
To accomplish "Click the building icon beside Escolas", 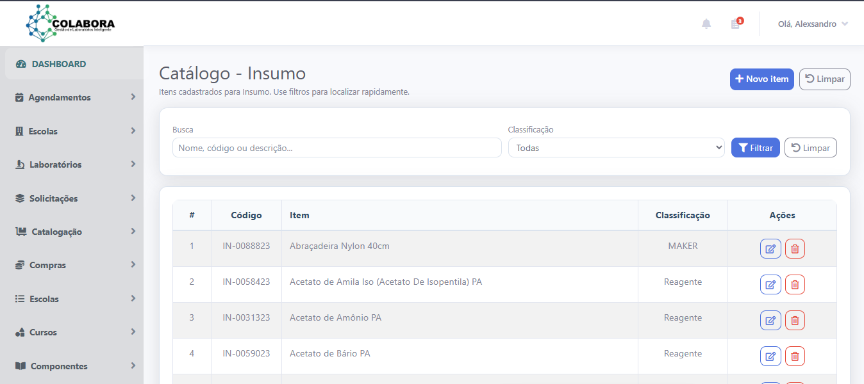I will [19, 131].
